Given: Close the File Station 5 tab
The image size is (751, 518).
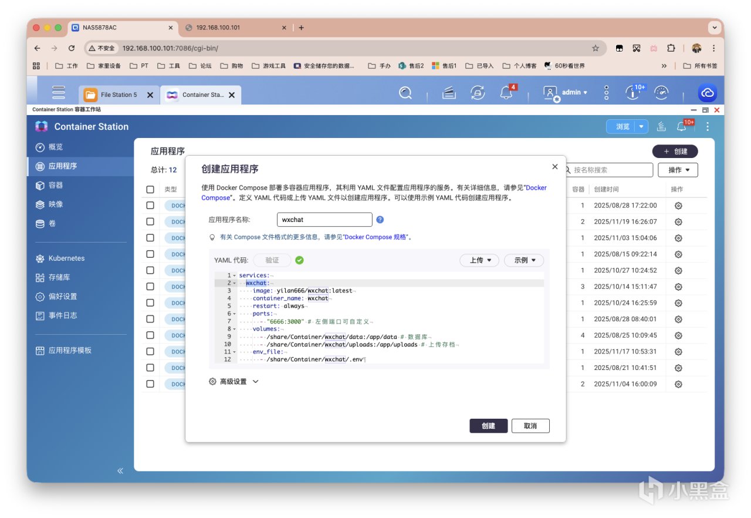Looking at the screenshot, I should tap(150, 95).
